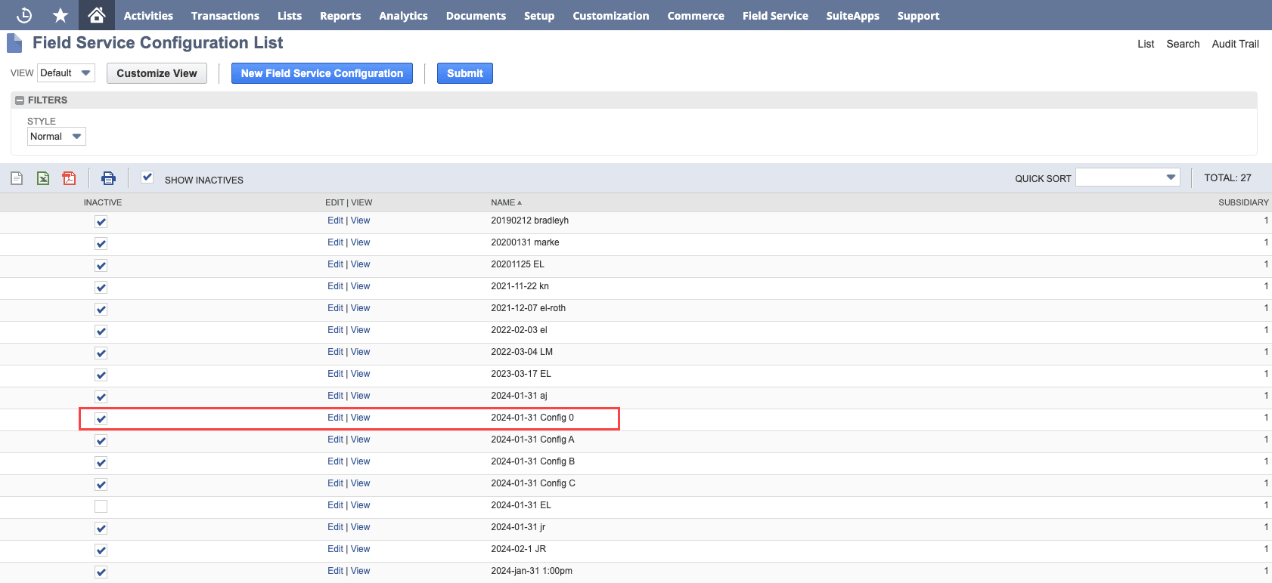View the 2024-01-31 jr configuration
The image size is (1272, 583).
[361, 527]
